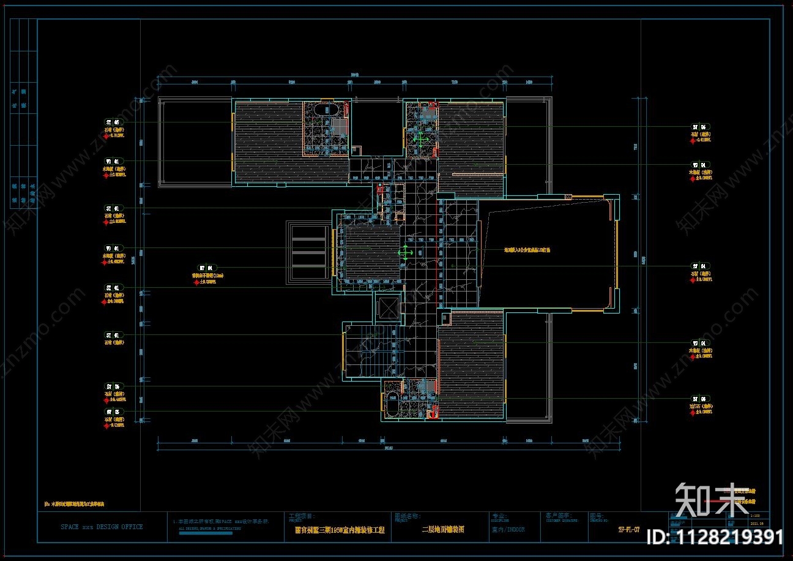Click the 'ALL DESIGNS, DRAWING & SPECIFICATIONS' copyright line
The width and height of the screenshot is (793, 561).
coord(209,528)
